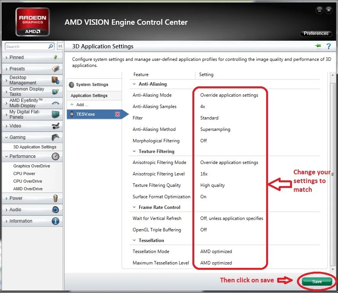
Task: Open Graphics OverDrive page
Action: (x=32, y=166)
